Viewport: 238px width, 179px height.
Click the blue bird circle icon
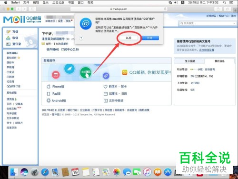[69, 69]
